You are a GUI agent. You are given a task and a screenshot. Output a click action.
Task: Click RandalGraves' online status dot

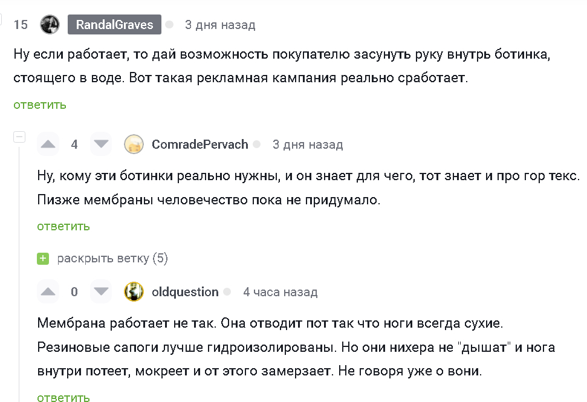pyautogui.click(x=170, y=25)
